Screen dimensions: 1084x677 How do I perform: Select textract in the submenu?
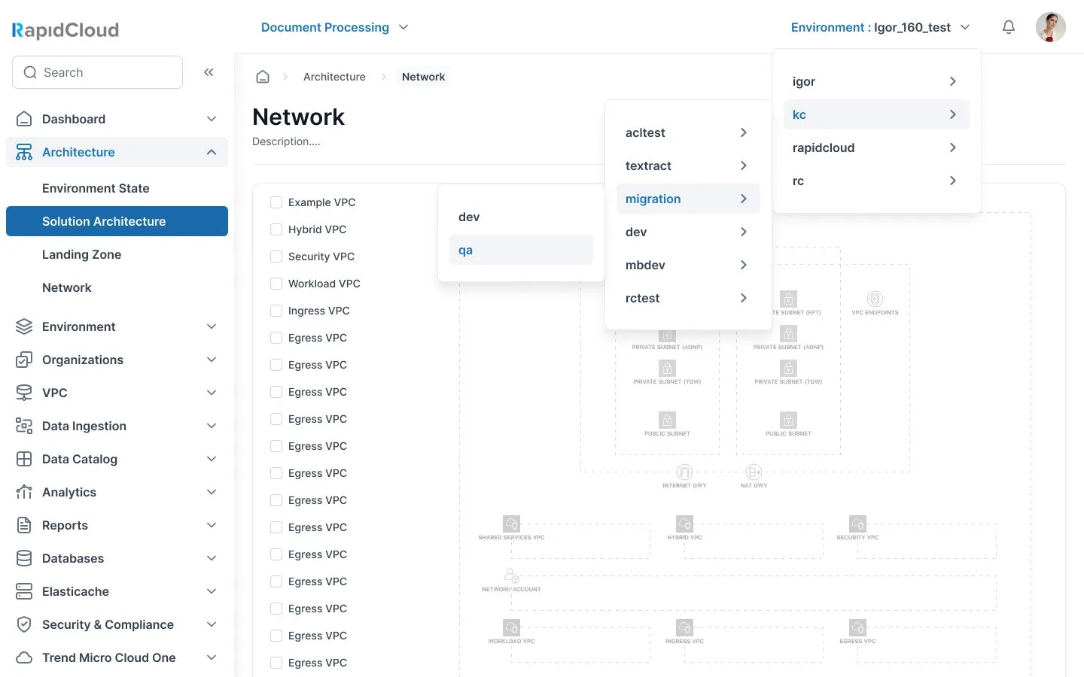pos(688,165)
